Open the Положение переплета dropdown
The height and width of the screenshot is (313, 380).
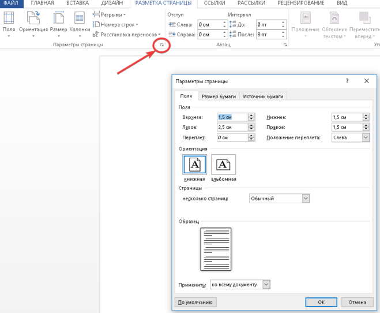click(x=351, y=137)
